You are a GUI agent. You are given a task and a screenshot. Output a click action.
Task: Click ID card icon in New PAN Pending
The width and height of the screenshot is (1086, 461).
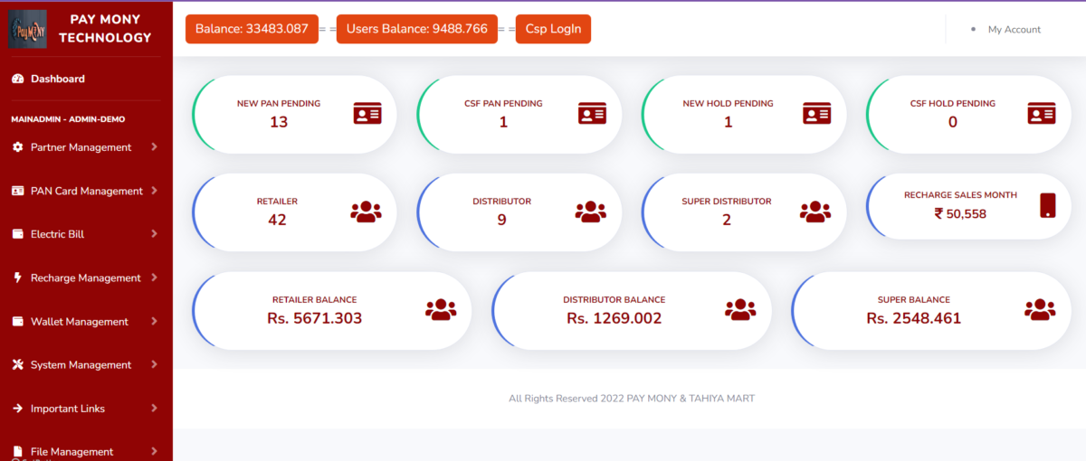pyautogui.click(x=367, y=114)
